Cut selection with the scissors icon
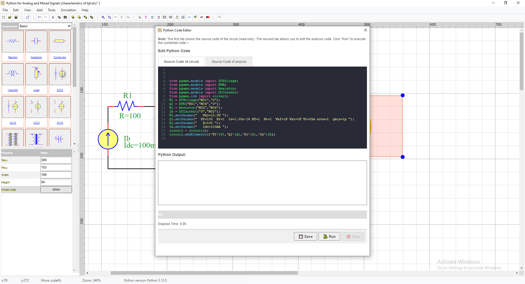Viewport: 525px width, 284px height. click(x=53, y=17)
